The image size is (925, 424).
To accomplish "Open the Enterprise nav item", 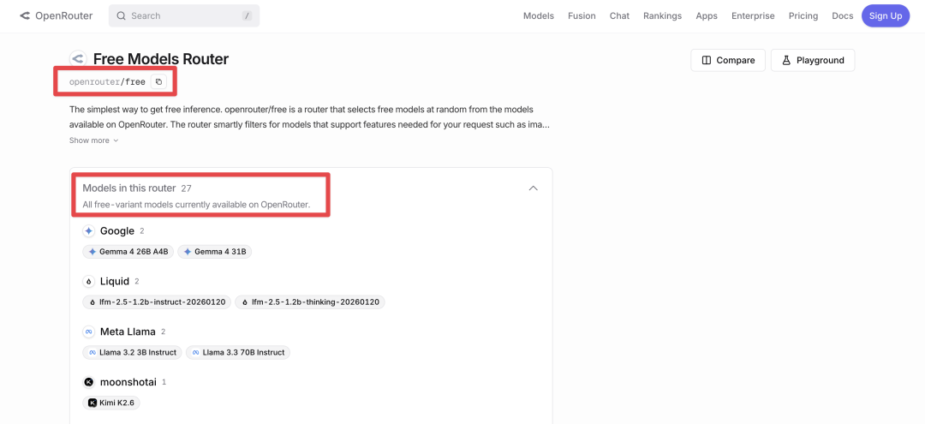I will click(x=753, y=16).
